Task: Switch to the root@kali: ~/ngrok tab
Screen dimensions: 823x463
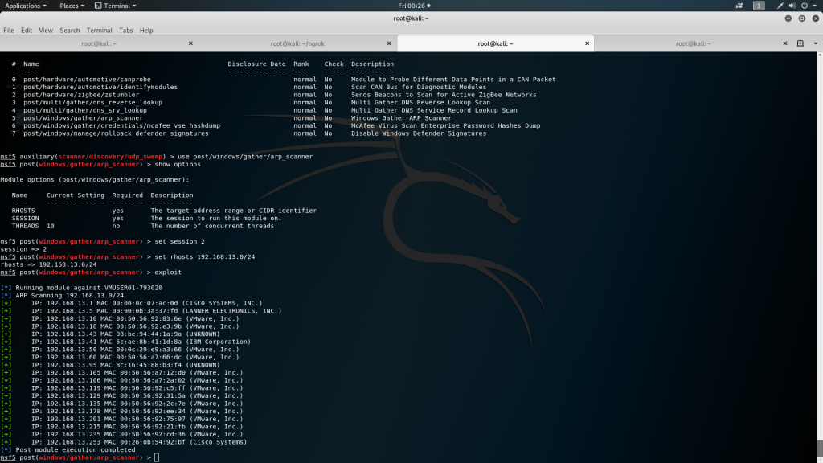Action: click(x=297, y=43)
